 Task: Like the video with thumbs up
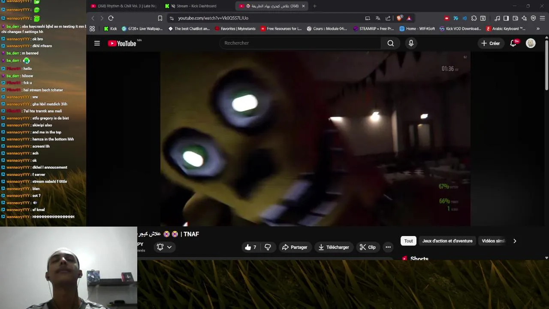[x=250, y=247]
